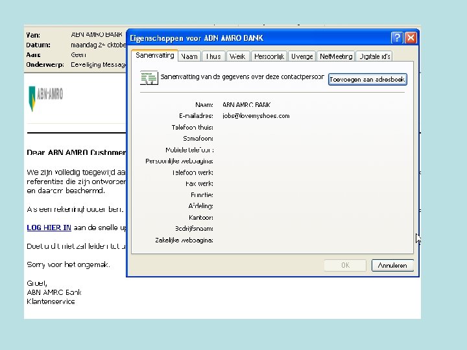Click the Klantenservice signature line
Image resolution: width=467 pixels, height=350 pixels.
[x=51, y=301]
